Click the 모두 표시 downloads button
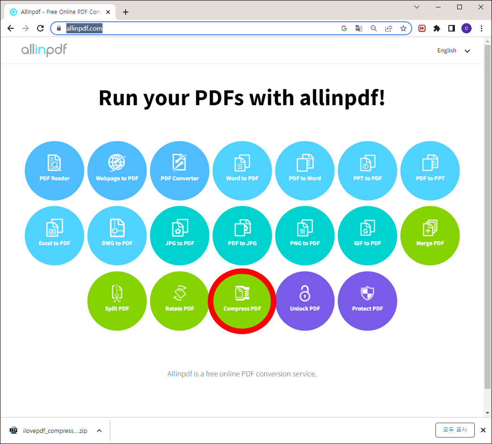Screen dimensions: 492x444 pyautogui.click(x=455, y=430)
